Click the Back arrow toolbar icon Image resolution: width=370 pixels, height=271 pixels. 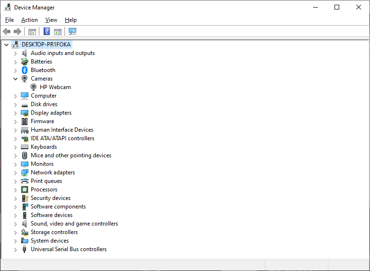(x=7, y=31)
